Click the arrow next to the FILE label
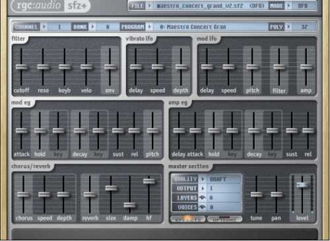This screenshot has height=241, width=330. (x=150, y=6)
